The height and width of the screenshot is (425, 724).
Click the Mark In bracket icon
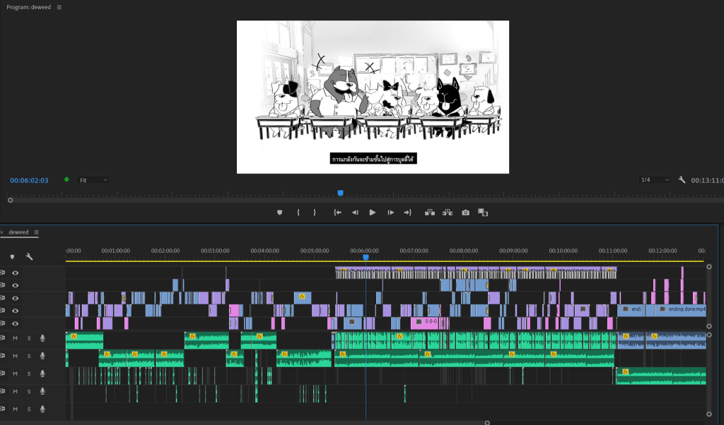298,212
